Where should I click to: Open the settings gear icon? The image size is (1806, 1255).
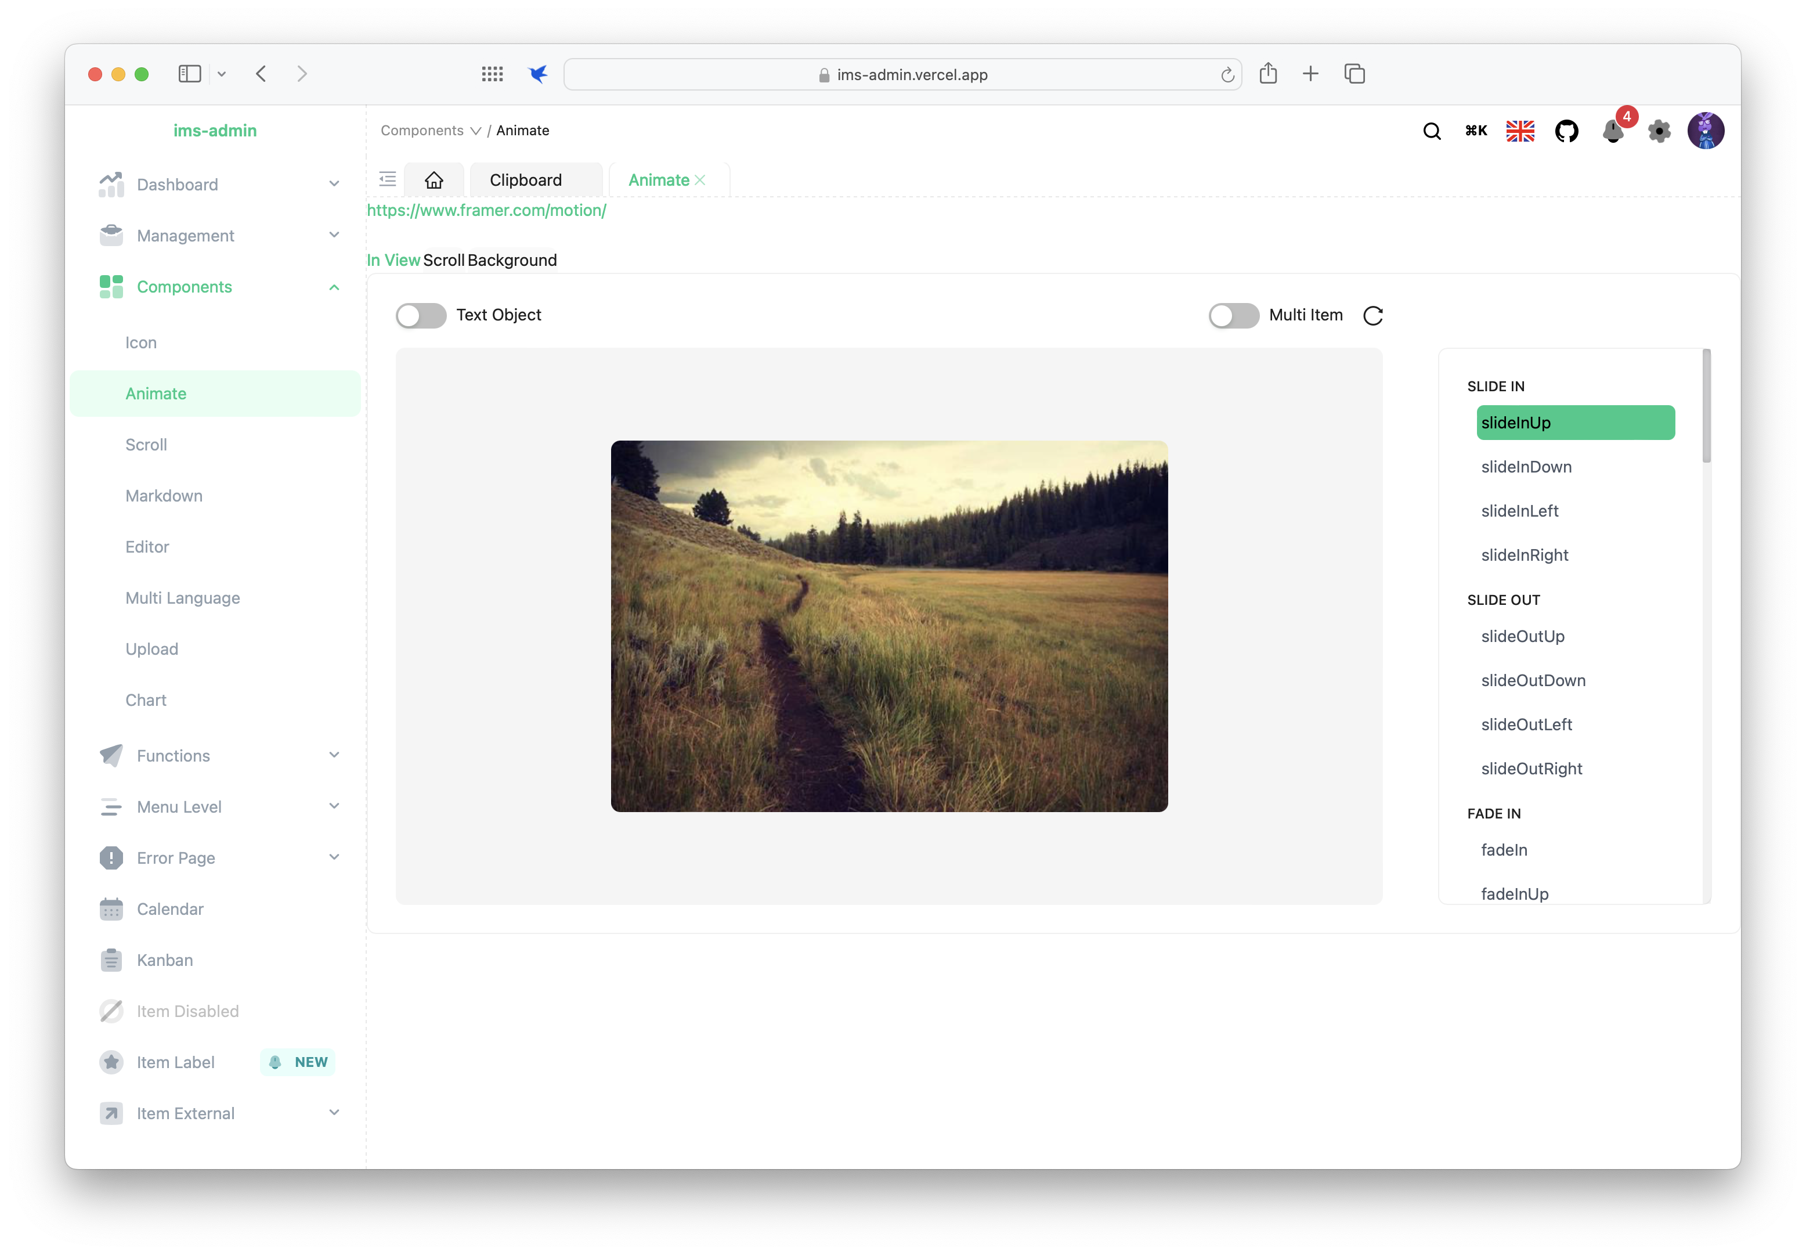tap(1658, 131)
